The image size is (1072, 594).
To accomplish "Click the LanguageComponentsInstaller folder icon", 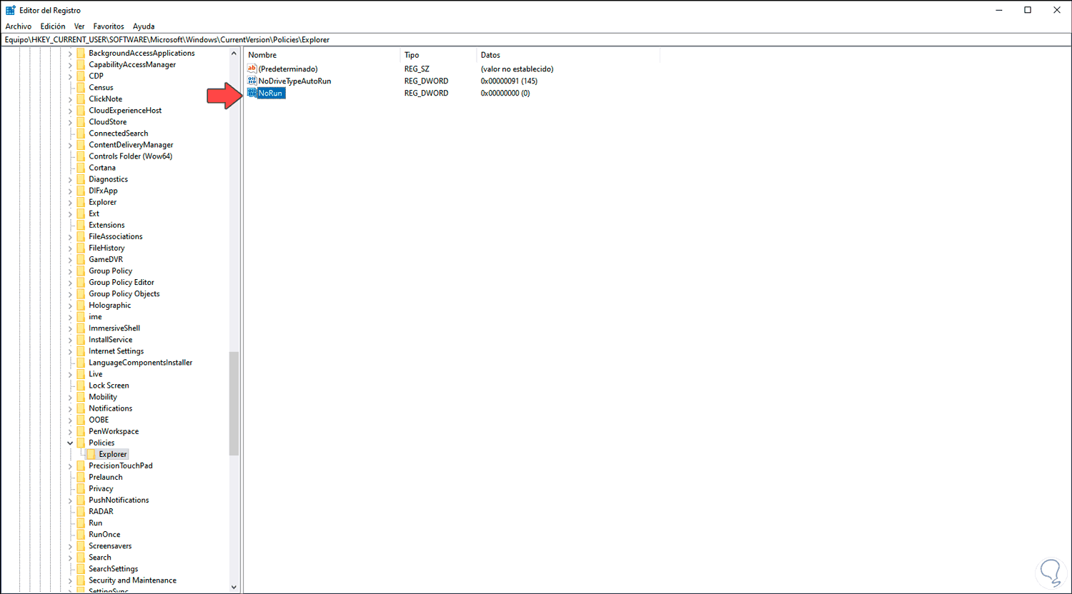I will point(81,362).
